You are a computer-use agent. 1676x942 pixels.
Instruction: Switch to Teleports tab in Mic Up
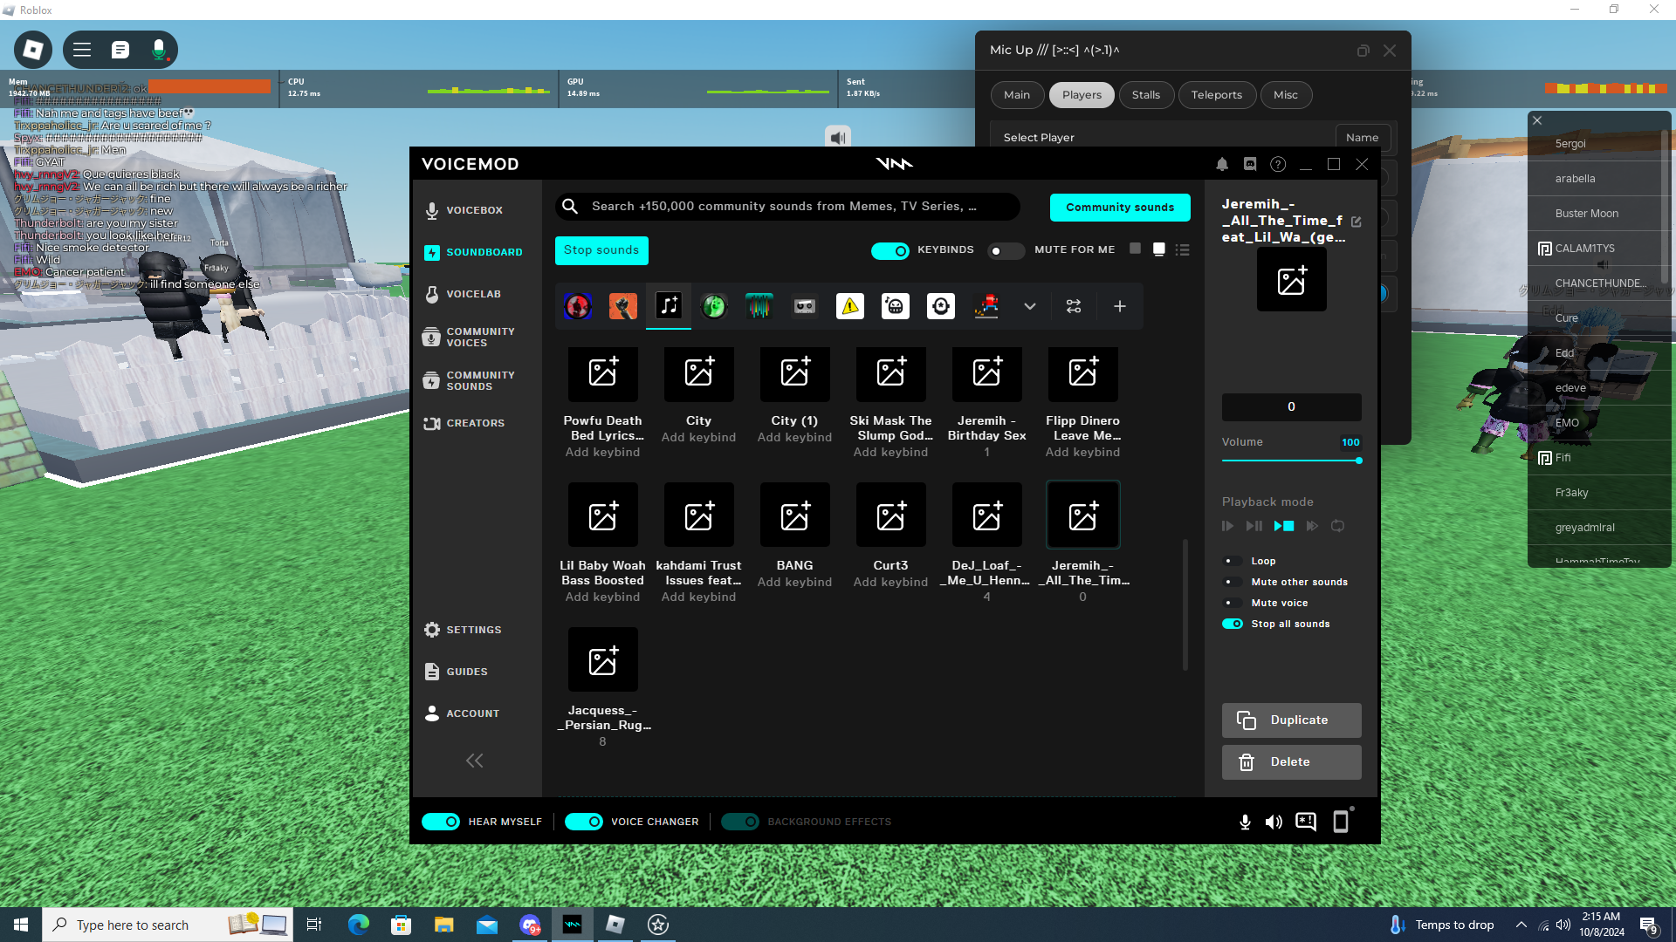click(x=1216, y=95)
